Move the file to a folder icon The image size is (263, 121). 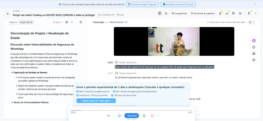240,13
